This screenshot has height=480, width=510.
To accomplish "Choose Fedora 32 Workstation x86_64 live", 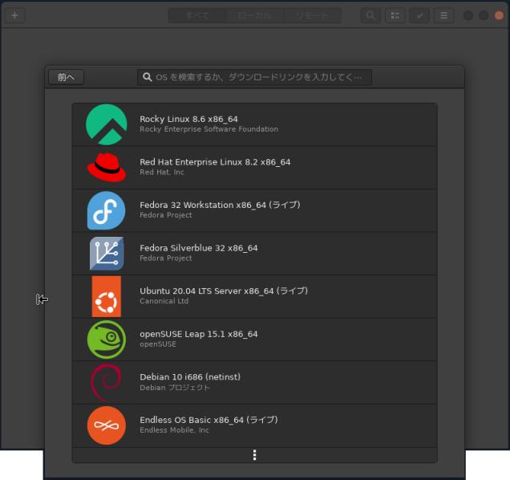I will (255, 210).
